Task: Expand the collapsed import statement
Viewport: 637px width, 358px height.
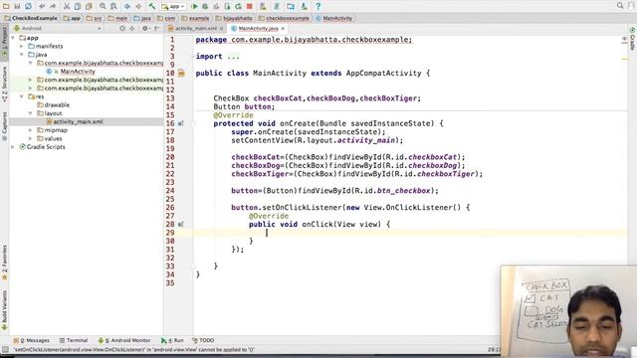Action: (234, 57)
